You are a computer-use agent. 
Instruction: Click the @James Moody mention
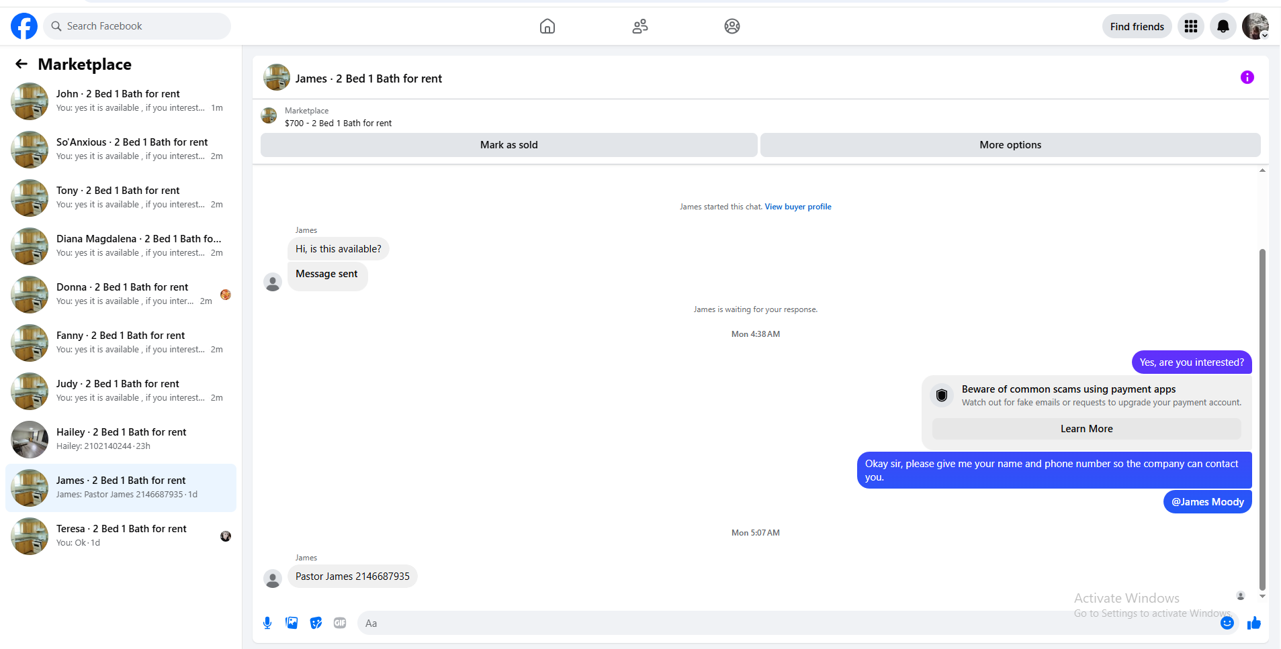[1208, 502]
